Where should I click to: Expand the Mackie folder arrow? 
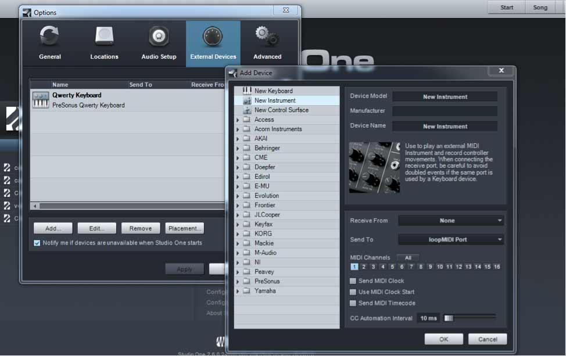click(x=238, y=243)
